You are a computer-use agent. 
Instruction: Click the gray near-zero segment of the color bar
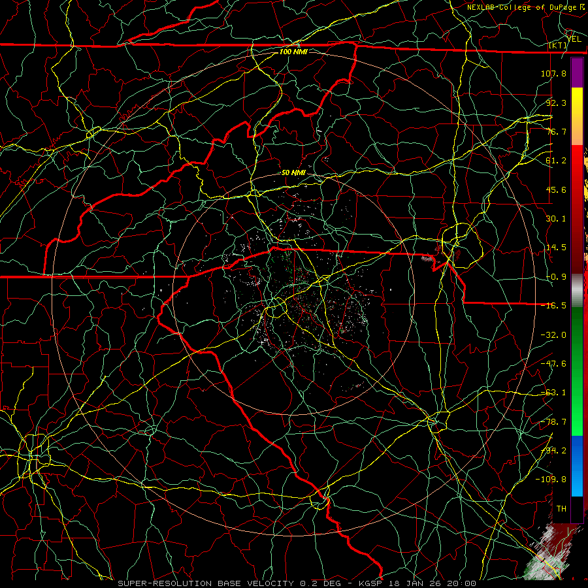click(577, 291)
